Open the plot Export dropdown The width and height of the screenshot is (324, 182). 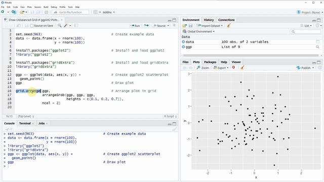(221, 68)
